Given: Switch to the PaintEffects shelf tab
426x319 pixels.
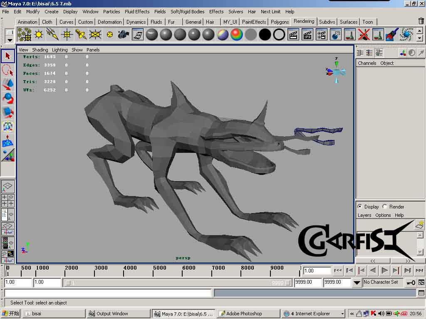Looking at the screenshot, I should coord(254,22).
